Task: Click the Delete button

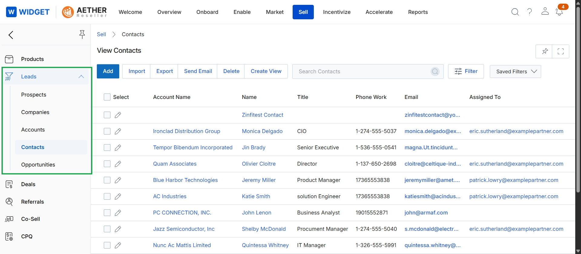Action: point(231,71)
